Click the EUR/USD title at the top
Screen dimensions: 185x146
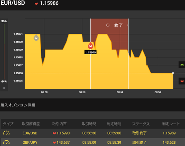[x=13, y=3]
